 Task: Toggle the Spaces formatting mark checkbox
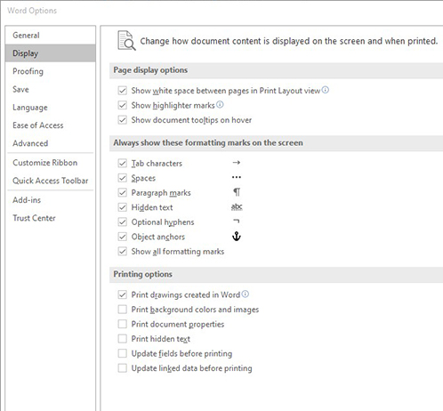(x=123, y=178)
